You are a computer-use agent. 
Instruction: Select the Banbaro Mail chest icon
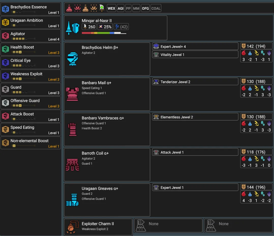click(72, 94)
